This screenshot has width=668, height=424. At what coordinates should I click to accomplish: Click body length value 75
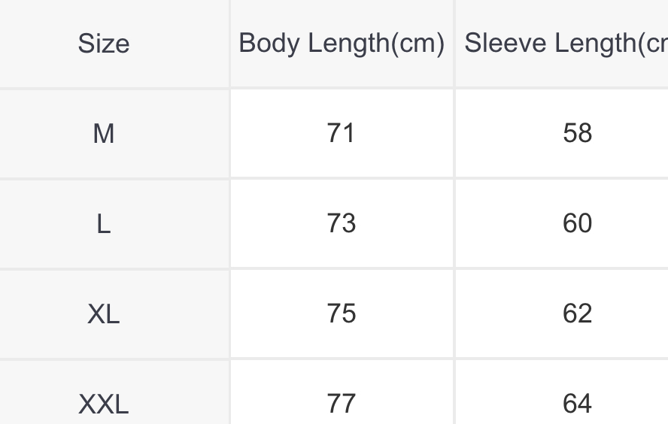[341, 313]
